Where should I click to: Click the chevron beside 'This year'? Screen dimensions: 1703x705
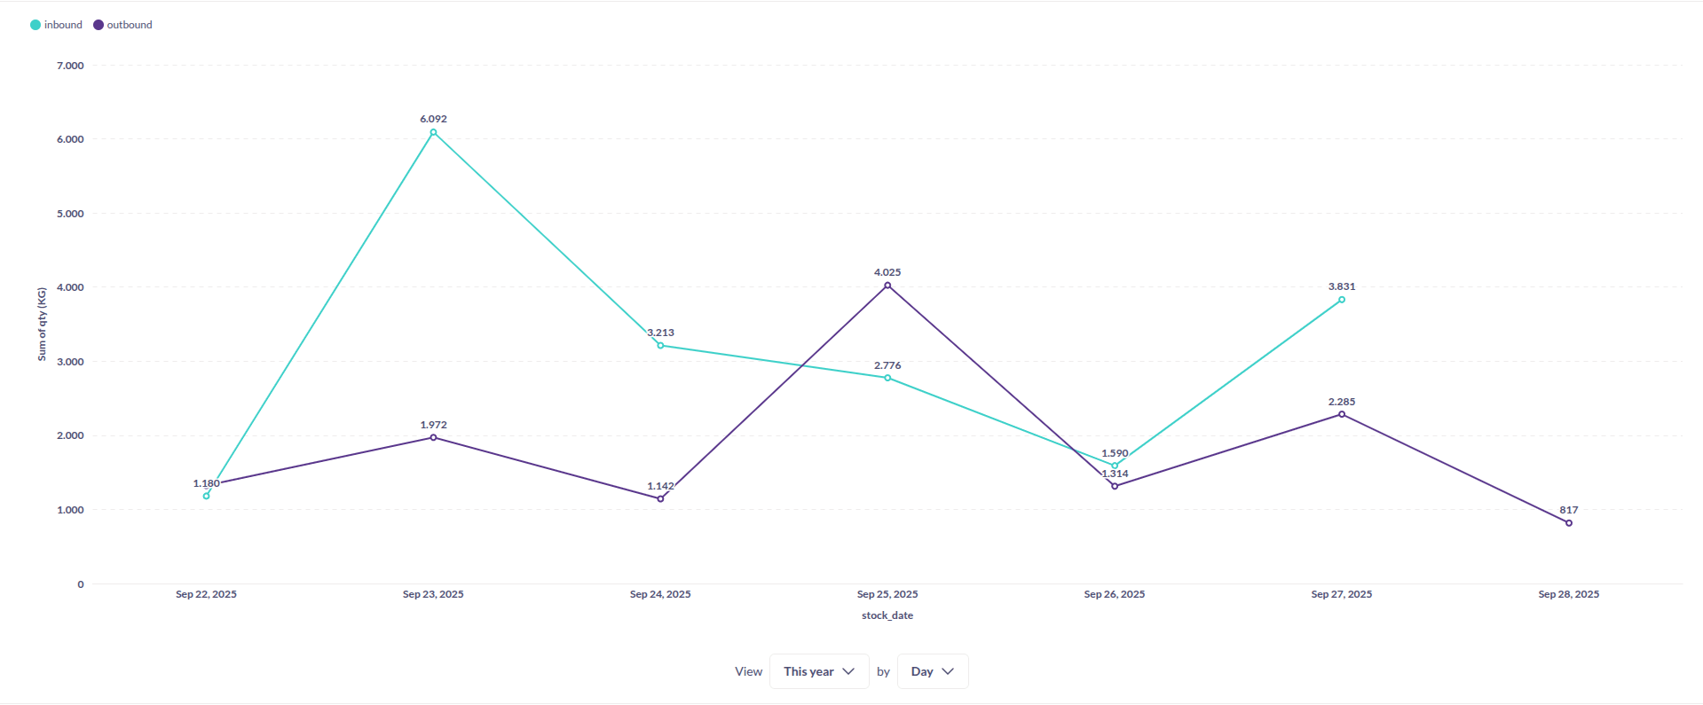[x=848, y=671]
